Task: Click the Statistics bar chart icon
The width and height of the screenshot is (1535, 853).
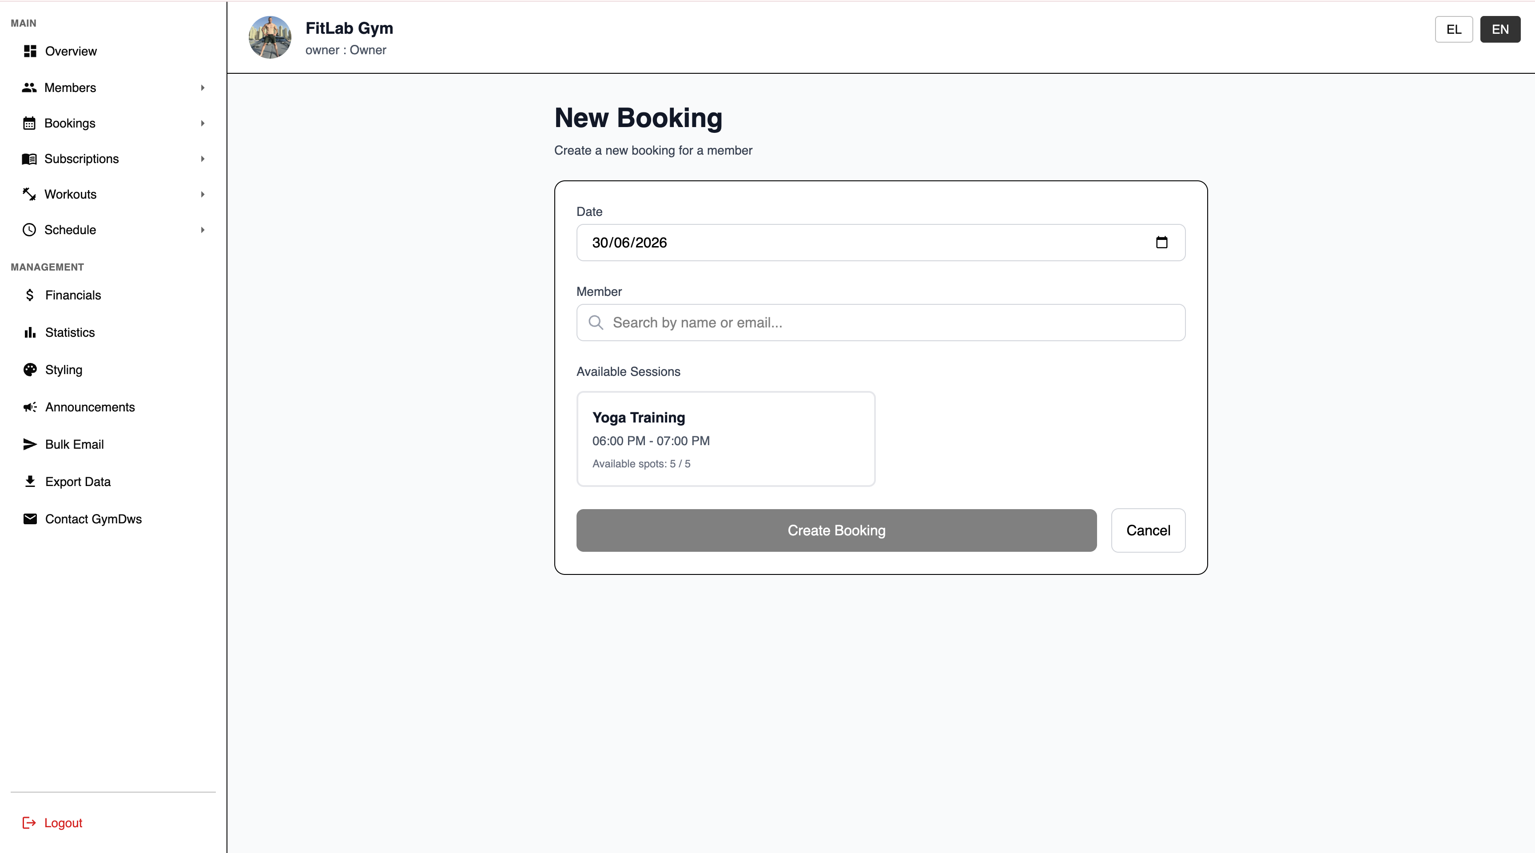Action: pyautogui.click(x=30, y=333)
